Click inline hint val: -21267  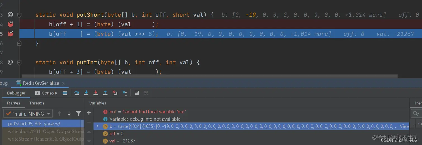tap(395, 34)
